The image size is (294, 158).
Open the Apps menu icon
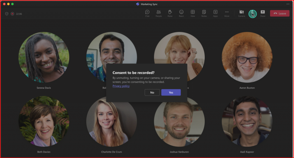click(x=215, y=13)
